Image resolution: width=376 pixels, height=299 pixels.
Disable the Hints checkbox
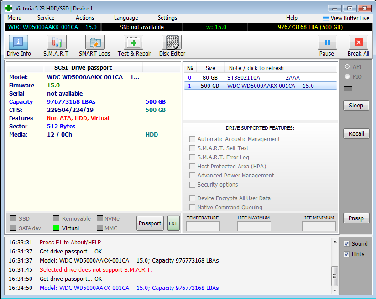click(346, 254)
